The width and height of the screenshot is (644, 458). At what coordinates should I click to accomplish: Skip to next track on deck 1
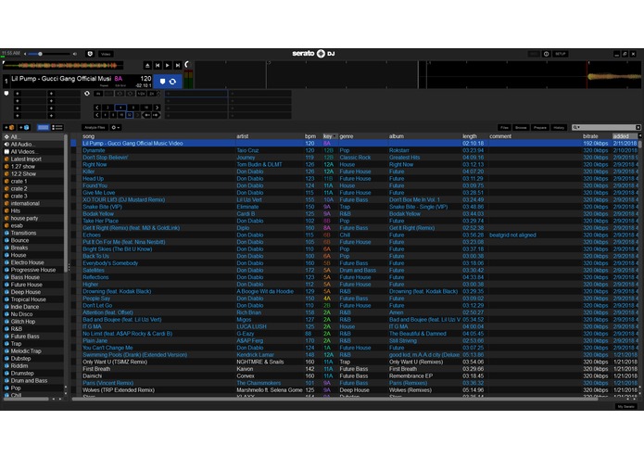pos(177,65)
